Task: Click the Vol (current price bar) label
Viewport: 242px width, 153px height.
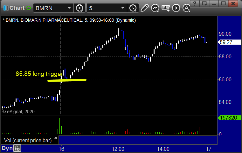Action: 28,140
